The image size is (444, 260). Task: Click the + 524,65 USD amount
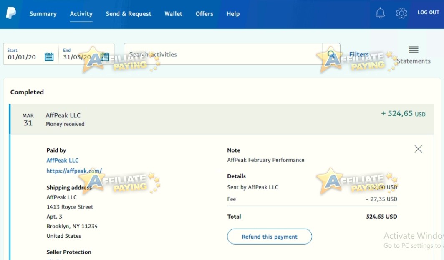point(403,114)
